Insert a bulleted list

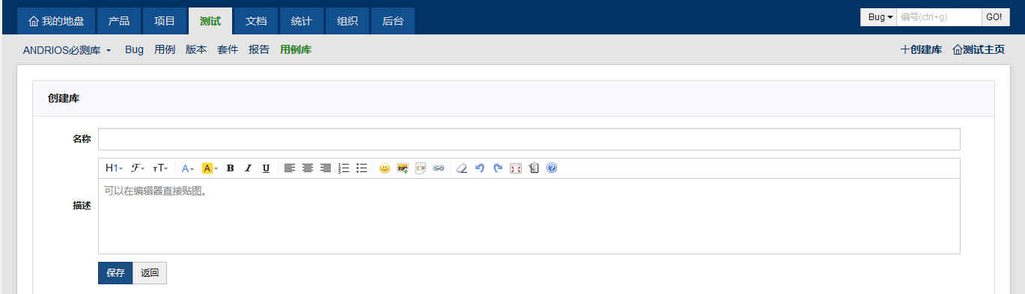[362, 168]
